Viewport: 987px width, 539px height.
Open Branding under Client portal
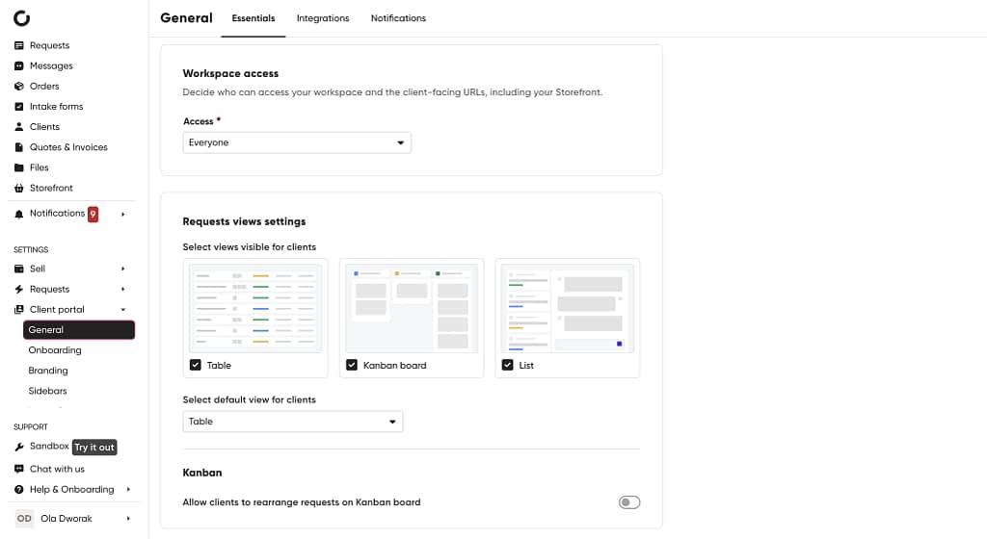click(48, 371)
